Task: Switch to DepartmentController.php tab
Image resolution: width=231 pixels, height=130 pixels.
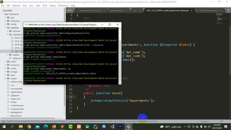Action: (91, 10)
